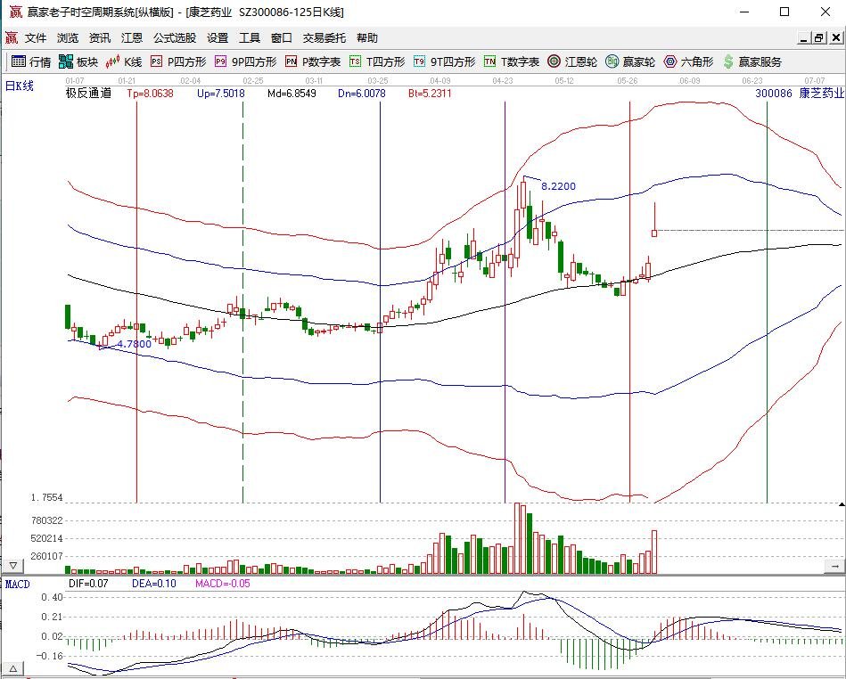This screenshot has height=679, width=846.
Task: Click the down-triangle button on the volume panel
Action: pos(13,566)
